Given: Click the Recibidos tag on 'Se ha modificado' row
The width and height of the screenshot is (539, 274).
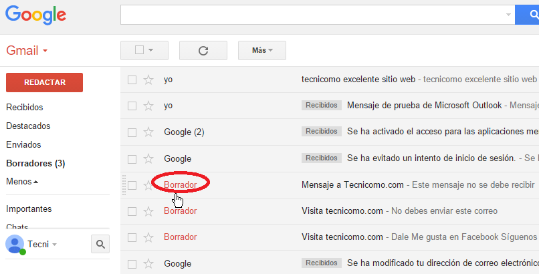Looking at the screenshot, I should (322, 263).
